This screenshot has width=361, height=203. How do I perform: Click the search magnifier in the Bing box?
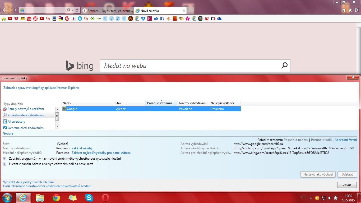click(284, 66)
